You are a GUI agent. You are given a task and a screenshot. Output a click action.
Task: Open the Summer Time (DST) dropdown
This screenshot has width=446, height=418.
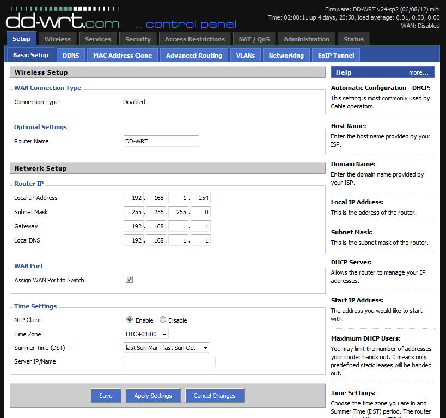[x=167, y=348]
